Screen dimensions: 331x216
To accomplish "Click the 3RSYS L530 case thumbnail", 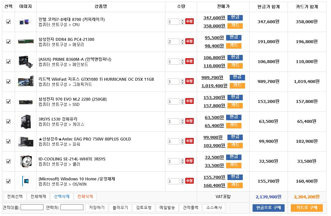I will [x=25, y=121].
